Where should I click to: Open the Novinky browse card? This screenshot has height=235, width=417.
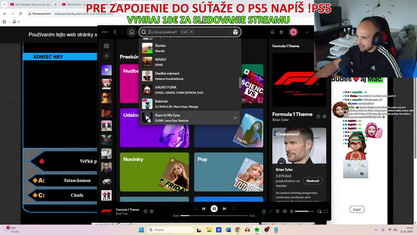pos(154,172)
